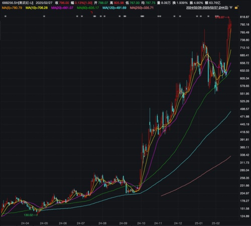
Task: Click the star marker above 24-05
Action: point(44,16)
